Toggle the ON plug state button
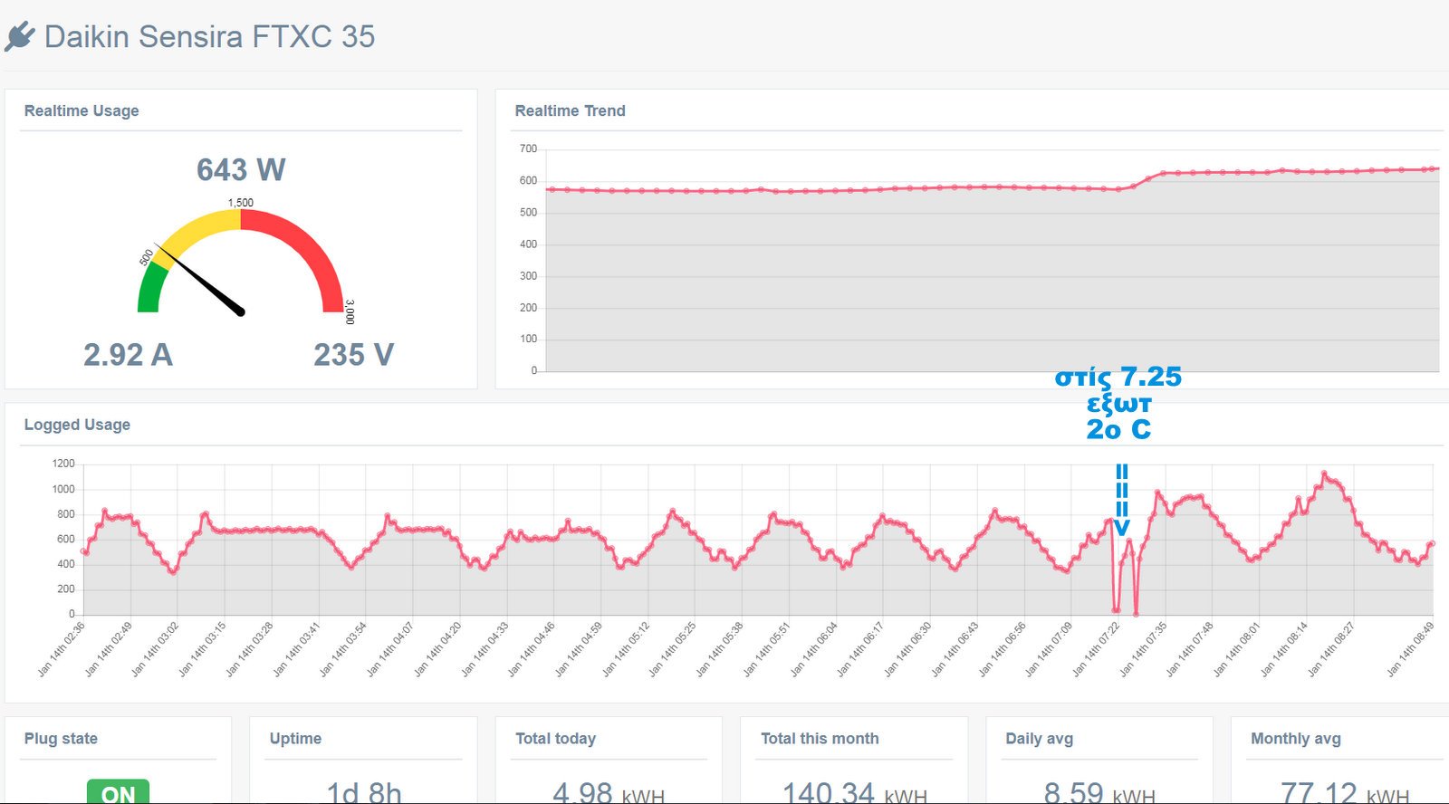The height and width of the screenshot is (804, 1449). tap(119, 792)
